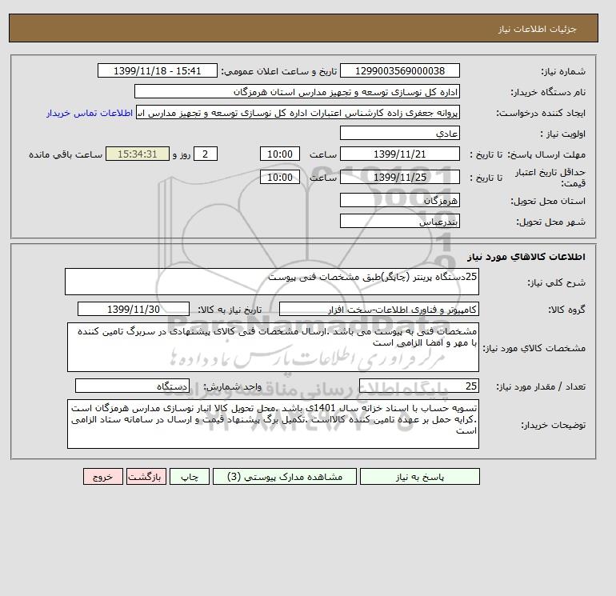
Task: Click the buyer notes text area
Action: (273, 424)
